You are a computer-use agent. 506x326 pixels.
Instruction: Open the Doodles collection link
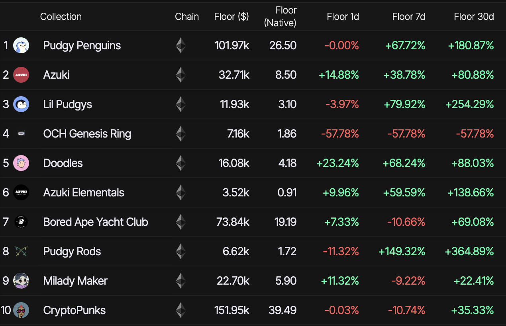pyautogui.click(x=63, y=163)
